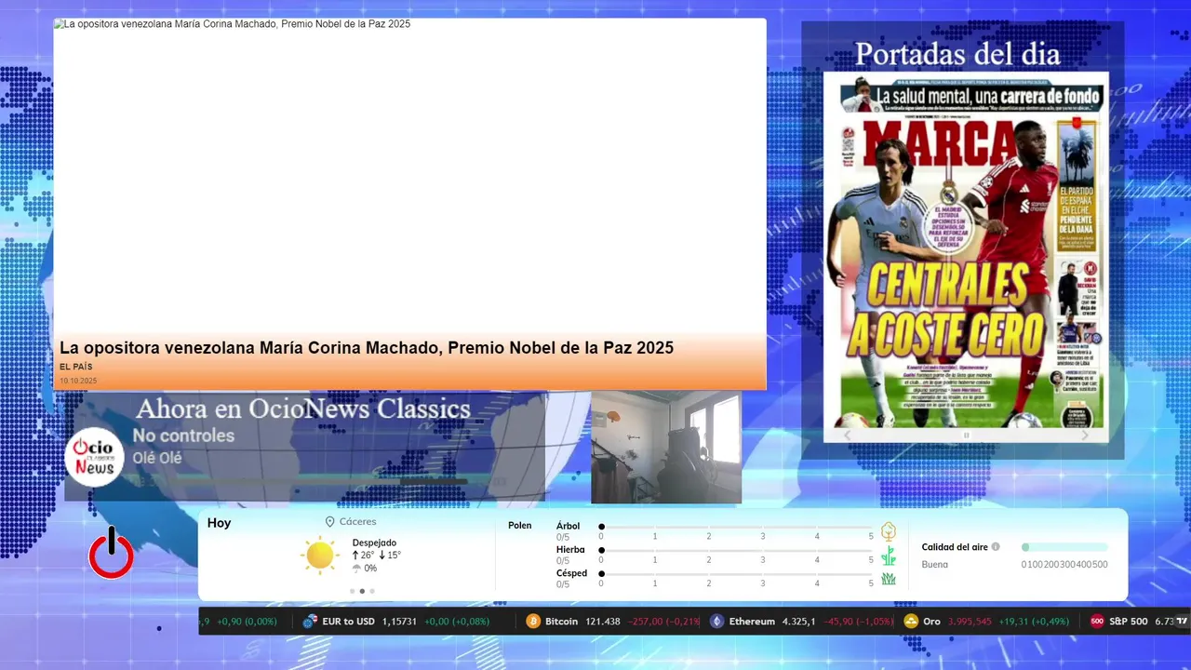This screenshot has height=670, width=1191.
Task: Click the air quality index bar
Action: [x=1064, y=547]
